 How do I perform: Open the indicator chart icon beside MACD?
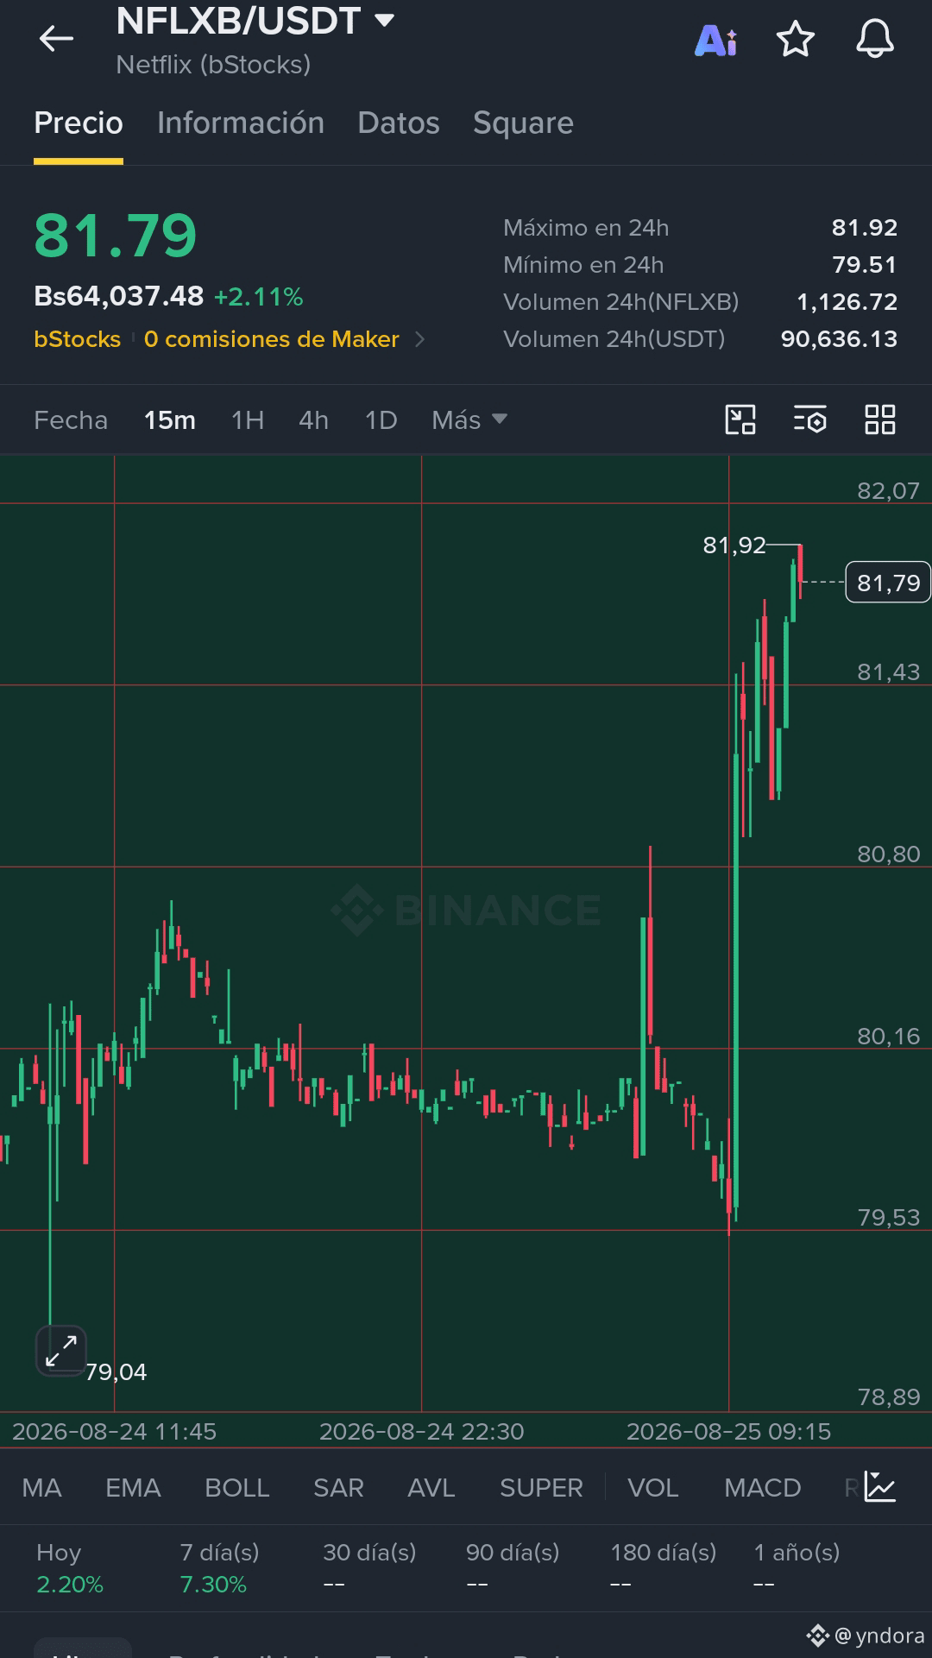coord(880,1487)
